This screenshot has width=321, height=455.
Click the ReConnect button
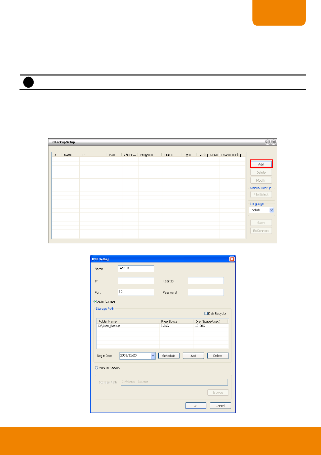(x=261, y=231)
